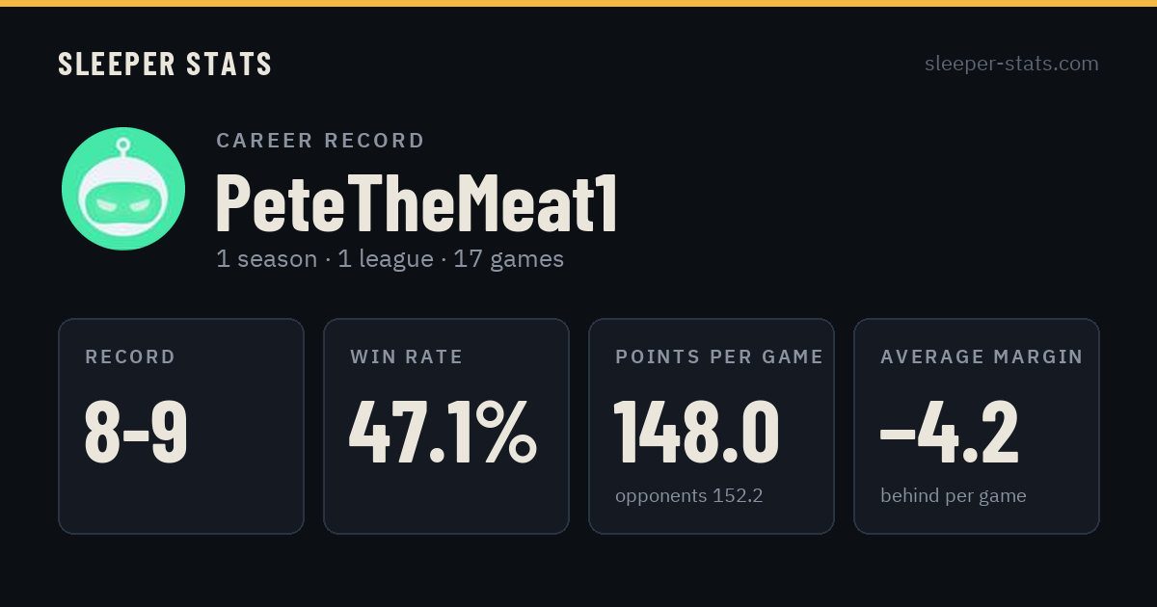This screenshot has height=607, width=1157.
Task: Click the season, league, games summary line
Action: [x=390, y=259]
